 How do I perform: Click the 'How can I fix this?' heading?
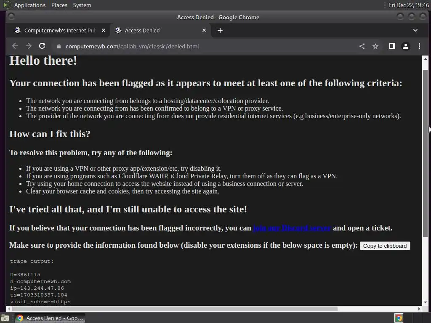click(50, 134)
